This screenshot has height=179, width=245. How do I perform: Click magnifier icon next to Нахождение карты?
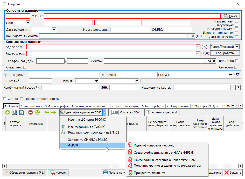coord(238,88)
